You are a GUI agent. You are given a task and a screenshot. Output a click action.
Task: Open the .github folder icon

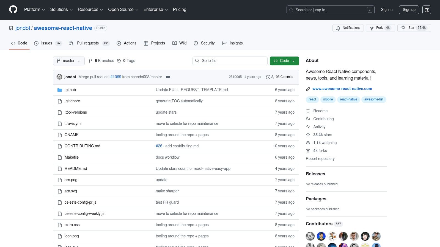point(60,90)
